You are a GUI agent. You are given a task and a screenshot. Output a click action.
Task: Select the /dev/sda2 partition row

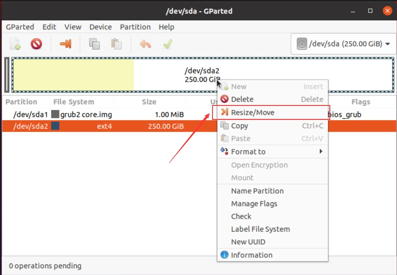coord(199,126)
